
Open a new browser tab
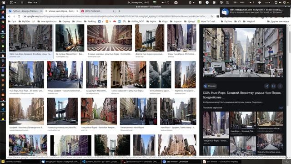pos(119,11)
